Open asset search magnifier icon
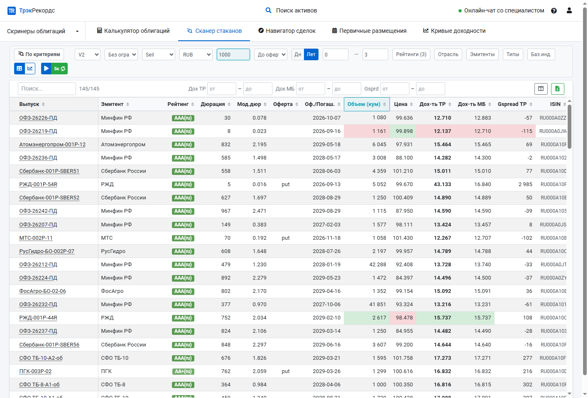 pos(269,10)
